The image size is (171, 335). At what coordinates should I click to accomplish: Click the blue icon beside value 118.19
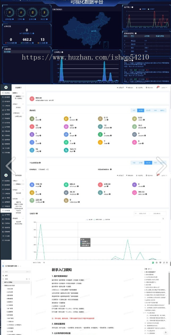[32, 184]
